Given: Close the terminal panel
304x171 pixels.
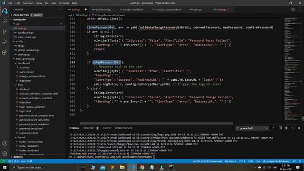Looking at the screenshot, I should [299, 128].
